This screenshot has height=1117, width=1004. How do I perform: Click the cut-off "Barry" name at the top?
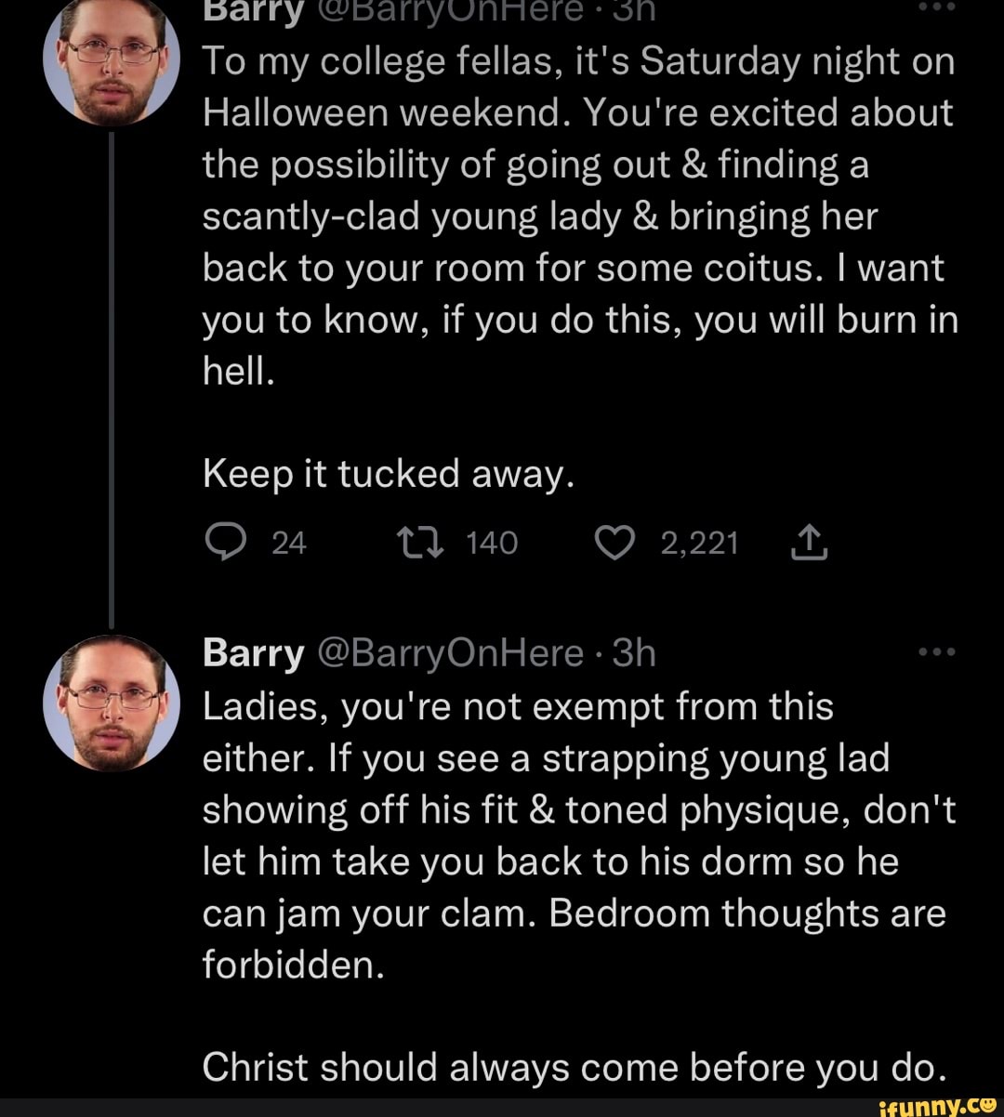254,9
